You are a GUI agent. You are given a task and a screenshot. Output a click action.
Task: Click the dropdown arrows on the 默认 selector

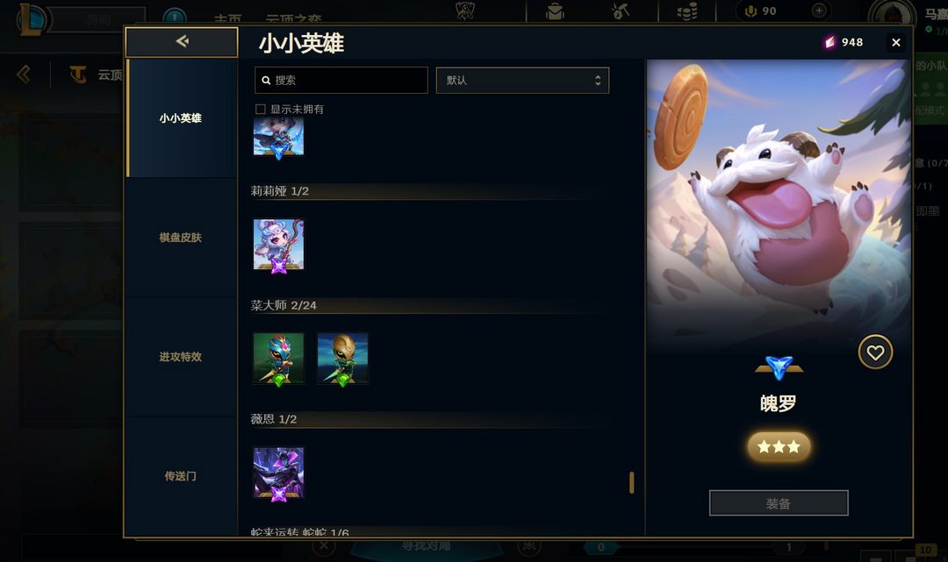point(598,81)
